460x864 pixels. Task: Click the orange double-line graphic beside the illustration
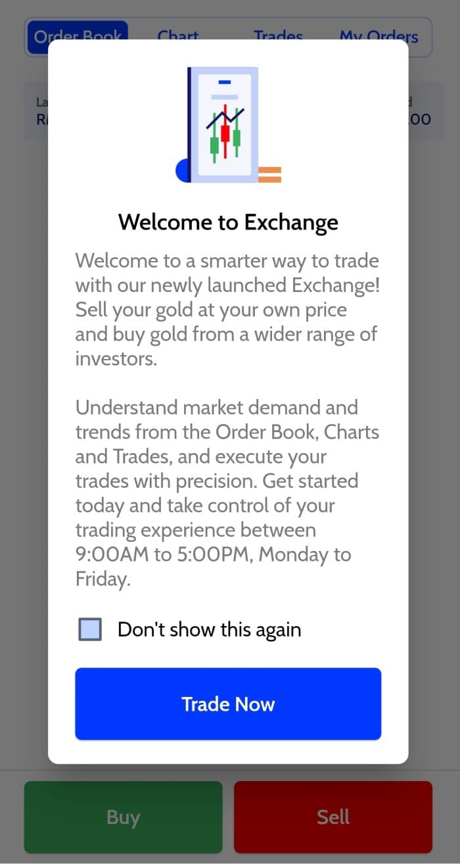click(x=269, y=174)
